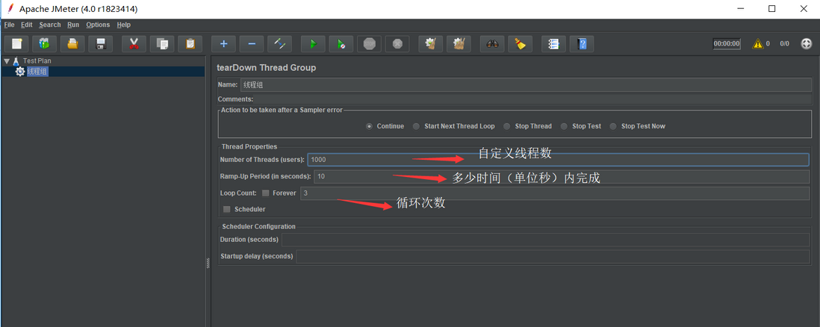Open the Run menu

point(73,25)
